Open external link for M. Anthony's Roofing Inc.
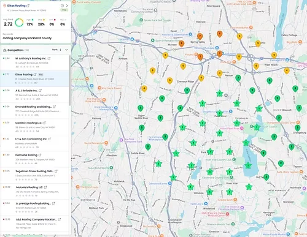 49,58
